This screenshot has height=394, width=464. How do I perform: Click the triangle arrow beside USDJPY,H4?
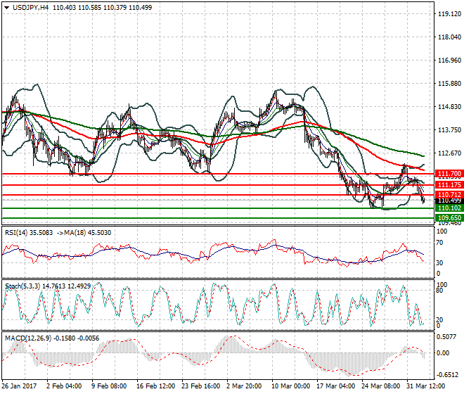[x=6, y=6]
